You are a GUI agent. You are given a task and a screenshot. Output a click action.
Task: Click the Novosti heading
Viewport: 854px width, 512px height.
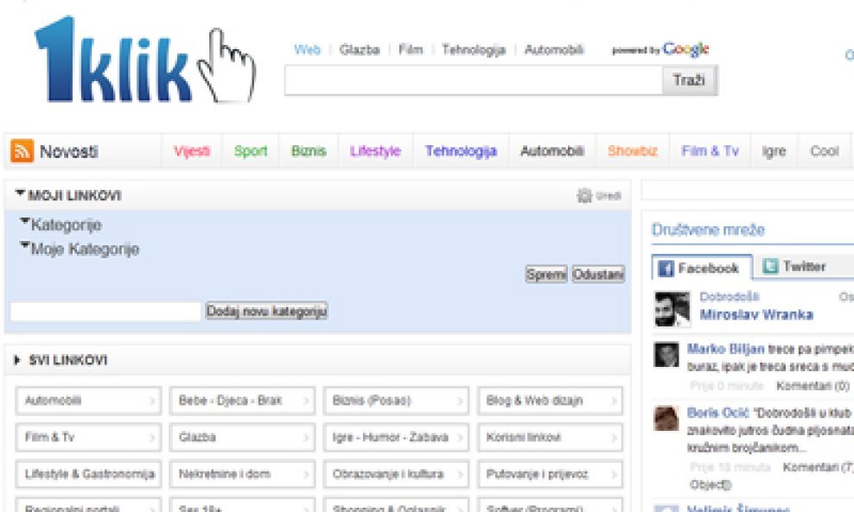69,151
